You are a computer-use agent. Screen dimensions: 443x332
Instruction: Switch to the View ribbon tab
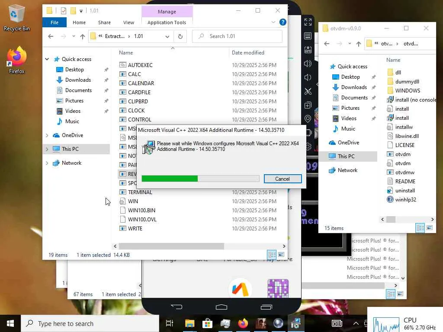tap(128, 22)
